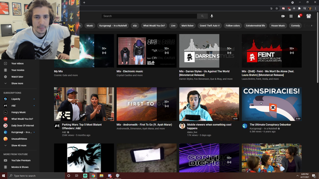This screenshot has height=179, width=319.
Task: Open File Explorer in the taskbar
Action: (x=101, y=176)
